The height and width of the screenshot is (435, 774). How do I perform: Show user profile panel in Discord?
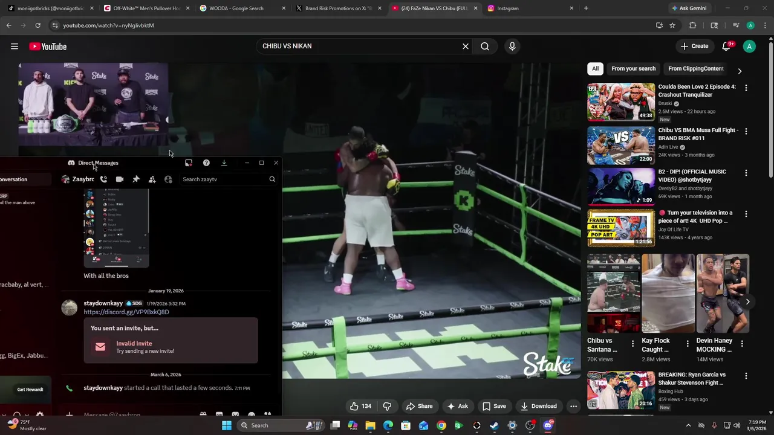click(x=168, y=179)
